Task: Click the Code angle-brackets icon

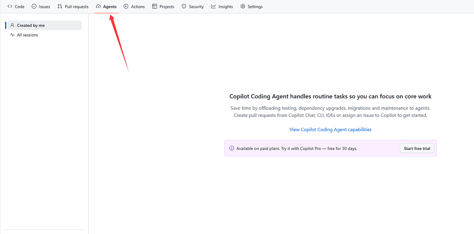Action: 10,6
